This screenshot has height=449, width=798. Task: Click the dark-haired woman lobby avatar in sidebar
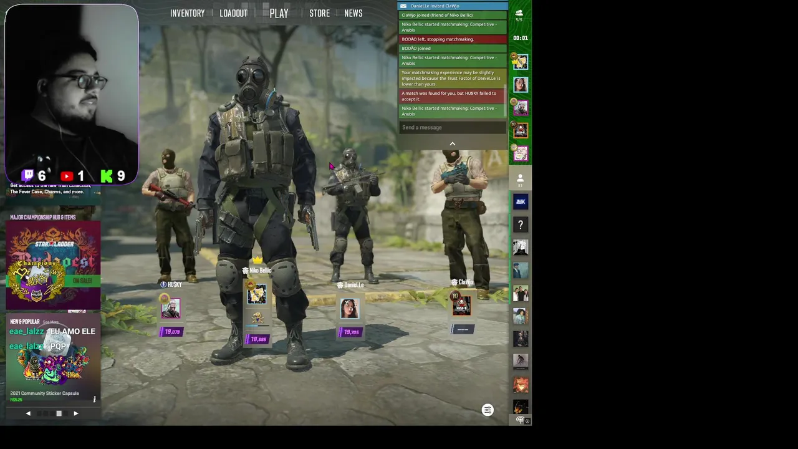[x=521, y=84]
